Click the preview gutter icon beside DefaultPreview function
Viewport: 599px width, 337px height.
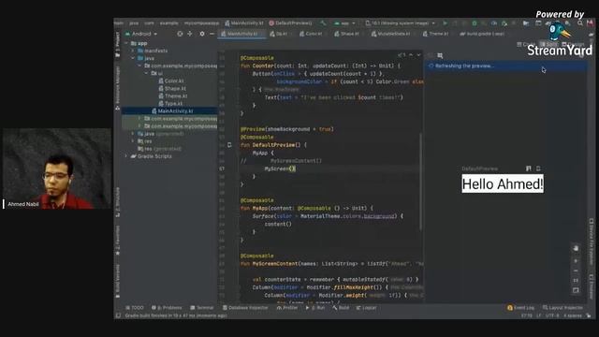[229, 145]
